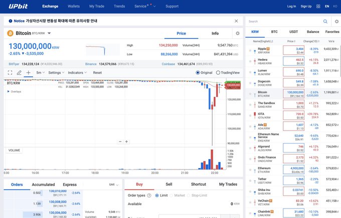
Task: Switch to the Sell tab
Action: 169,184
